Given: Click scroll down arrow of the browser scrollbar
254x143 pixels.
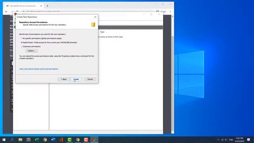Looking at the screenshot, I should [173, 132].
